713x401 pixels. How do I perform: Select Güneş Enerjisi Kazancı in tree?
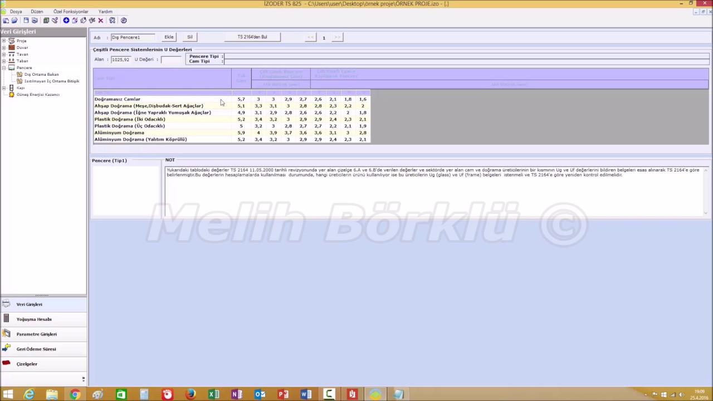(x=38, y=94)
